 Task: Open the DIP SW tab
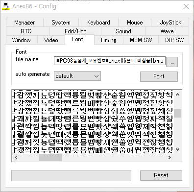[174, 40]
